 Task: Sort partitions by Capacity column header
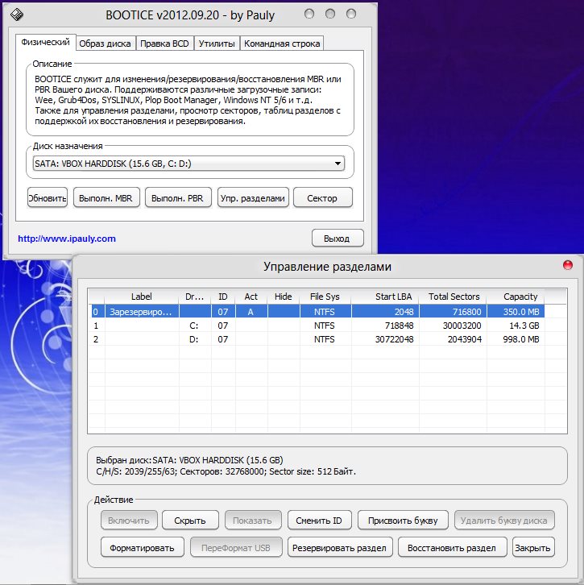(x=520, y=297)
